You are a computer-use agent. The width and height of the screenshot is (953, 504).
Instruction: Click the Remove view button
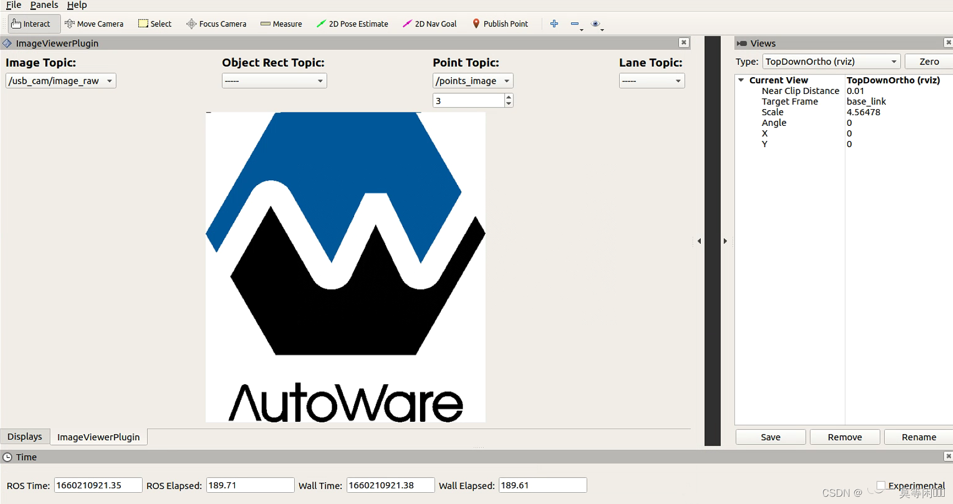click(x=845, y=437)
